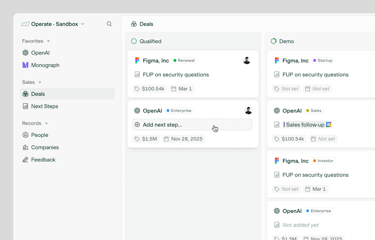
Task: Click Not set date on Startup Figma card
Action: point(317,89)
